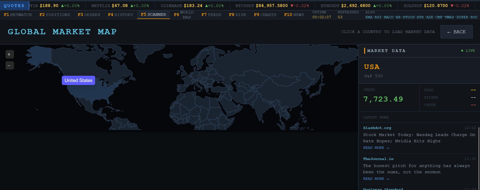Go back using the BACK button
This screenshot has width=480, height=190.
click(x=456, y=32)
